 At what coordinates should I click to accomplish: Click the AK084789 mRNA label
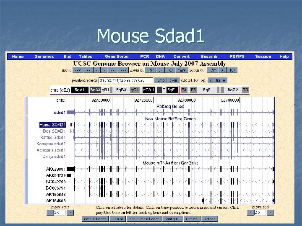56,175
